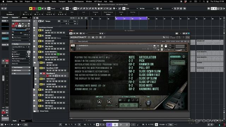Click the horizontal scrollbar under the Kontakt window
Viewport: 226px width, 127px height.
click(111, 120)
